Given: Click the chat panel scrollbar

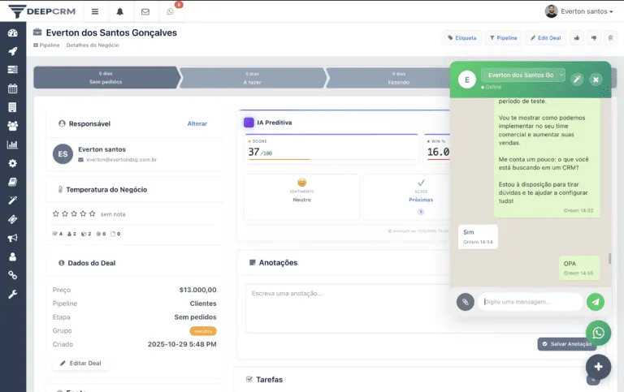Looking at the screenshot, I should pyautogui.click(x=609, y=258).
